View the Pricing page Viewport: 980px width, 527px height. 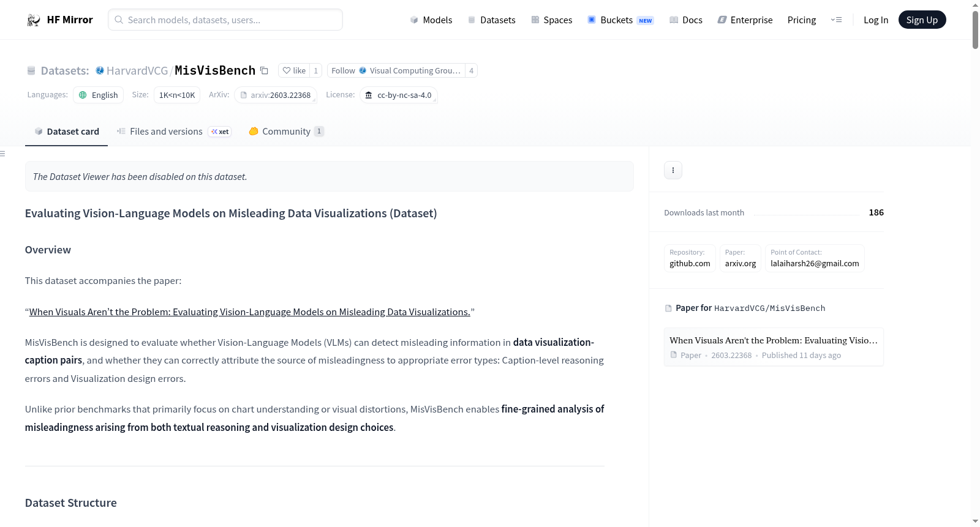click(802, 20)
